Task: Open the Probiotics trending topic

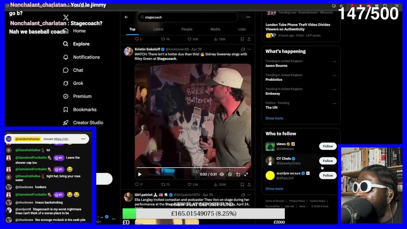Action: coord(274,80)
